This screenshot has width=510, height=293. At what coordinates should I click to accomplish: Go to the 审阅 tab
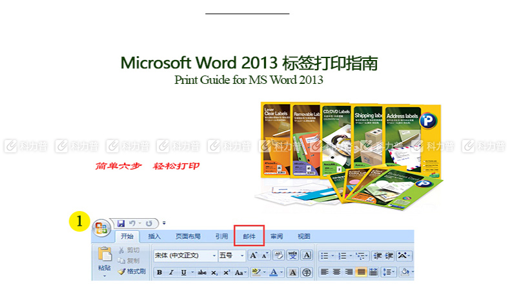276,236
